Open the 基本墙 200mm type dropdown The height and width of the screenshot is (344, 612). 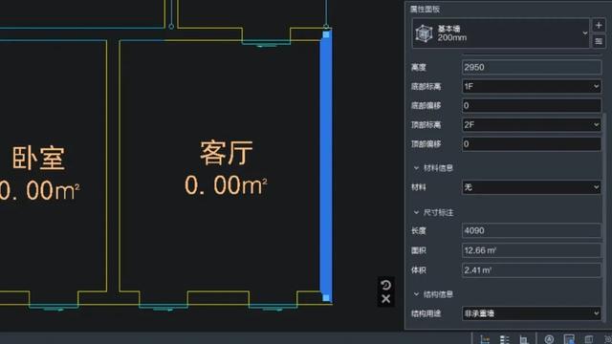pos(501,33)
